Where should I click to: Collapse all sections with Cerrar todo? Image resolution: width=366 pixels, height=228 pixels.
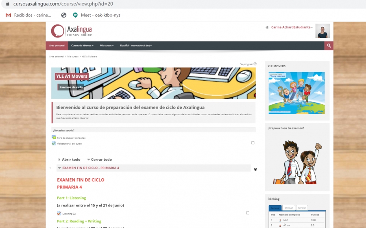pyautogui.click(x=100, y=160)
